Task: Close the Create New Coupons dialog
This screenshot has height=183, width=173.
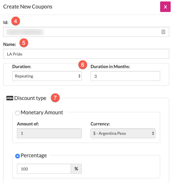Action: tap(165, 7)
